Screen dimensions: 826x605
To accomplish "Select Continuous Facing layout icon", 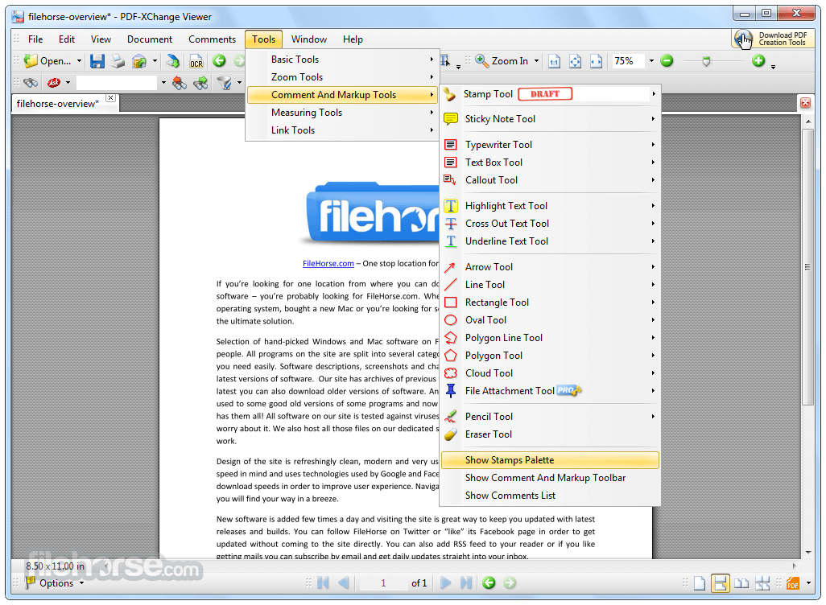I will coord(762,583).
